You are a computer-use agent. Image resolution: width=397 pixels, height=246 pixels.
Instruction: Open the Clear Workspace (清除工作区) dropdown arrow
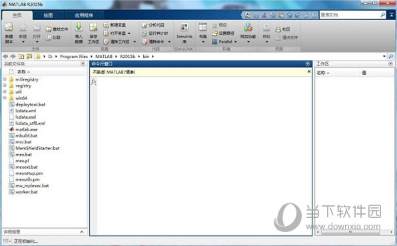pos(135,42)
